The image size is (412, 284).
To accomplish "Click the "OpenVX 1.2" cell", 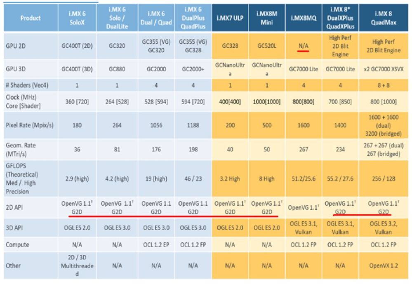I will (x=384, y=265).
